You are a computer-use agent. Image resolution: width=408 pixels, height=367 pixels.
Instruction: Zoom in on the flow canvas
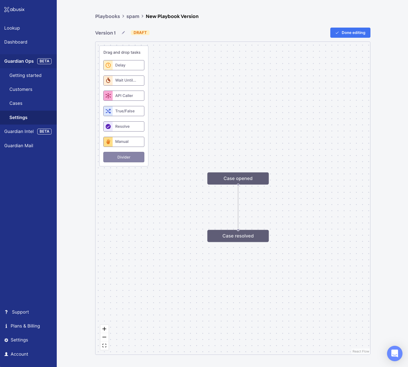coord(104,329)
